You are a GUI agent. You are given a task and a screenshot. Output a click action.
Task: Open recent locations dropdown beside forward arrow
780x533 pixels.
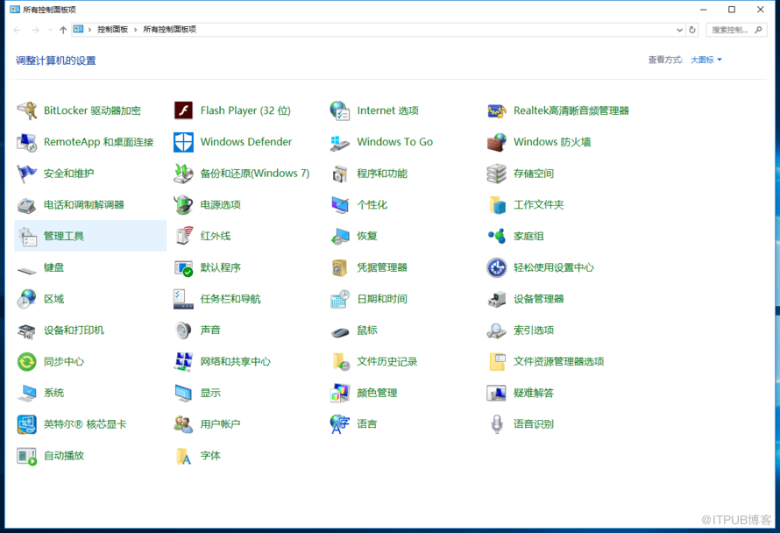pyautogui.click(x=50, y=30)
